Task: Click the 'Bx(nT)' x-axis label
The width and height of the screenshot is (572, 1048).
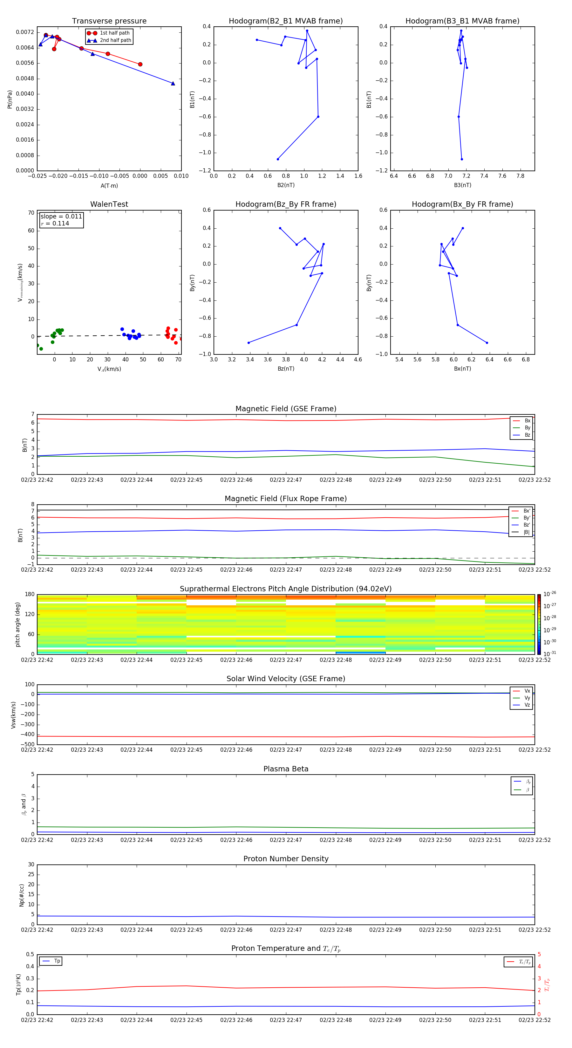Action: tap(462, 369)
